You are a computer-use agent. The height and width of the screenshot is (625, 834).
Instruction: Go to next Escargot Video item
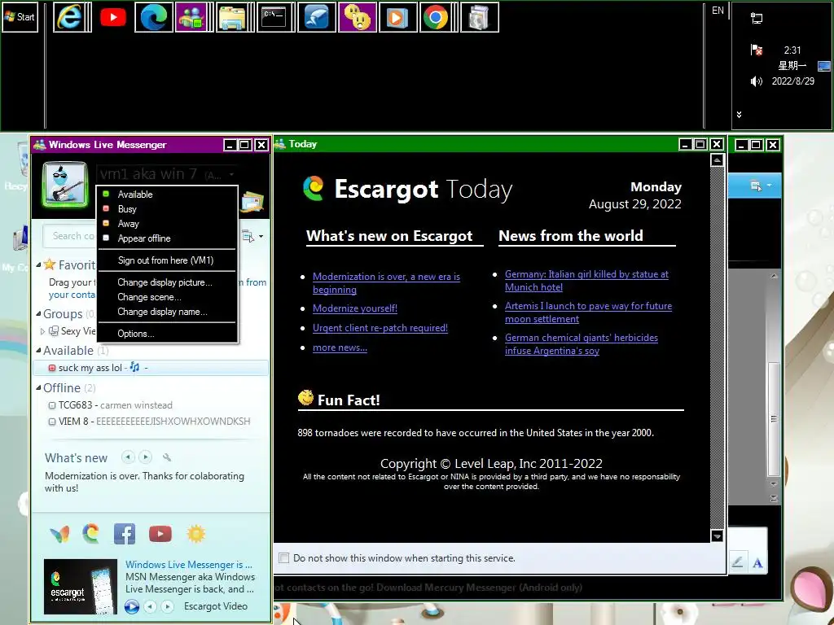point(168,606)
